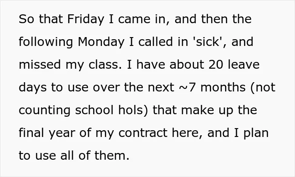
Task: Click the word 'following'
Action: 46,42
